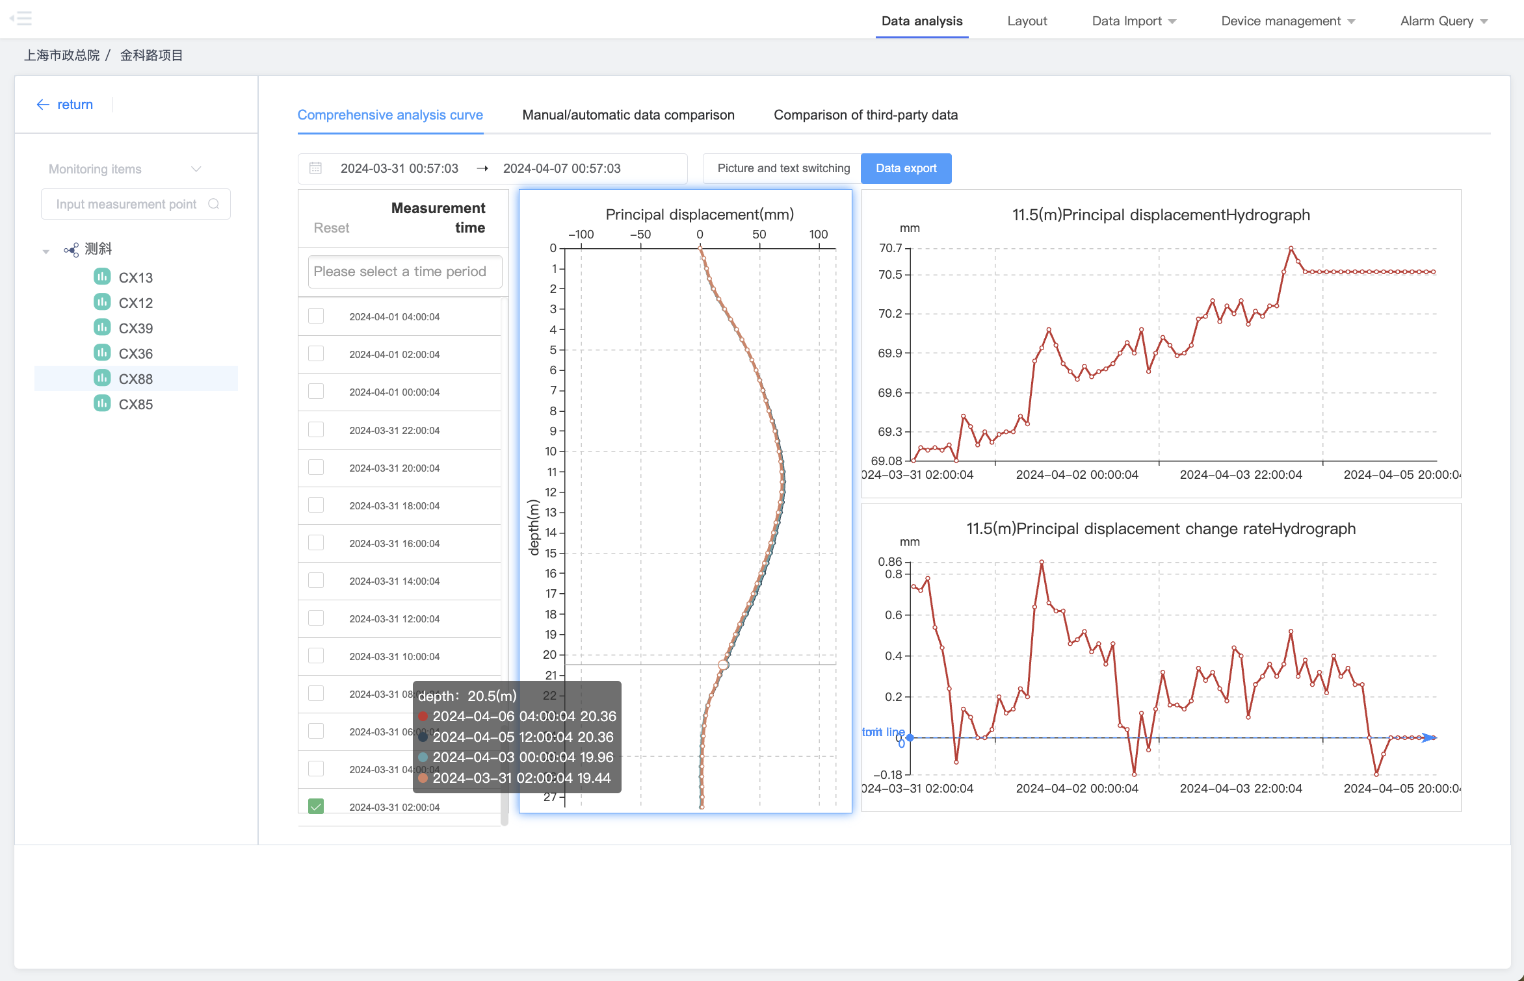Click the Data export button

point(906,168)
